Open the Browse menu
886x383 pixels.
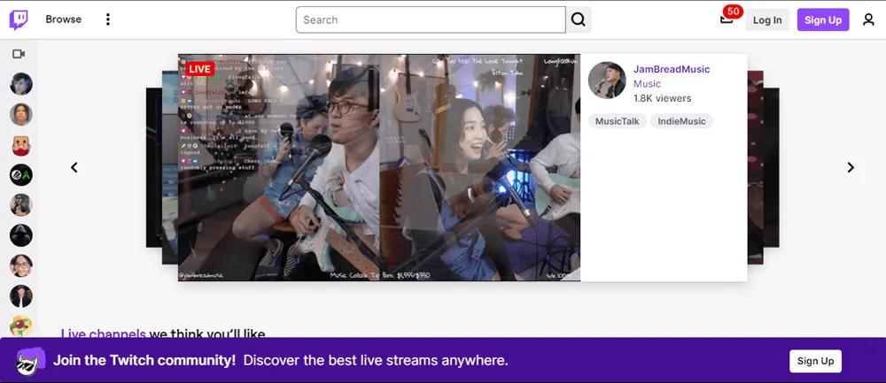pos(63,19)
